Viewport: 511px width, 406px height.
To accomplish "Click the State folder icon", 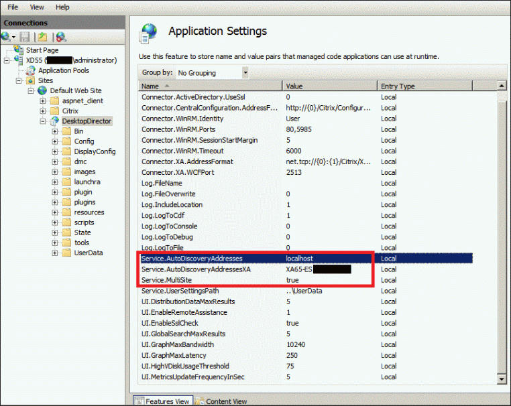I will (x=66, y=232).
